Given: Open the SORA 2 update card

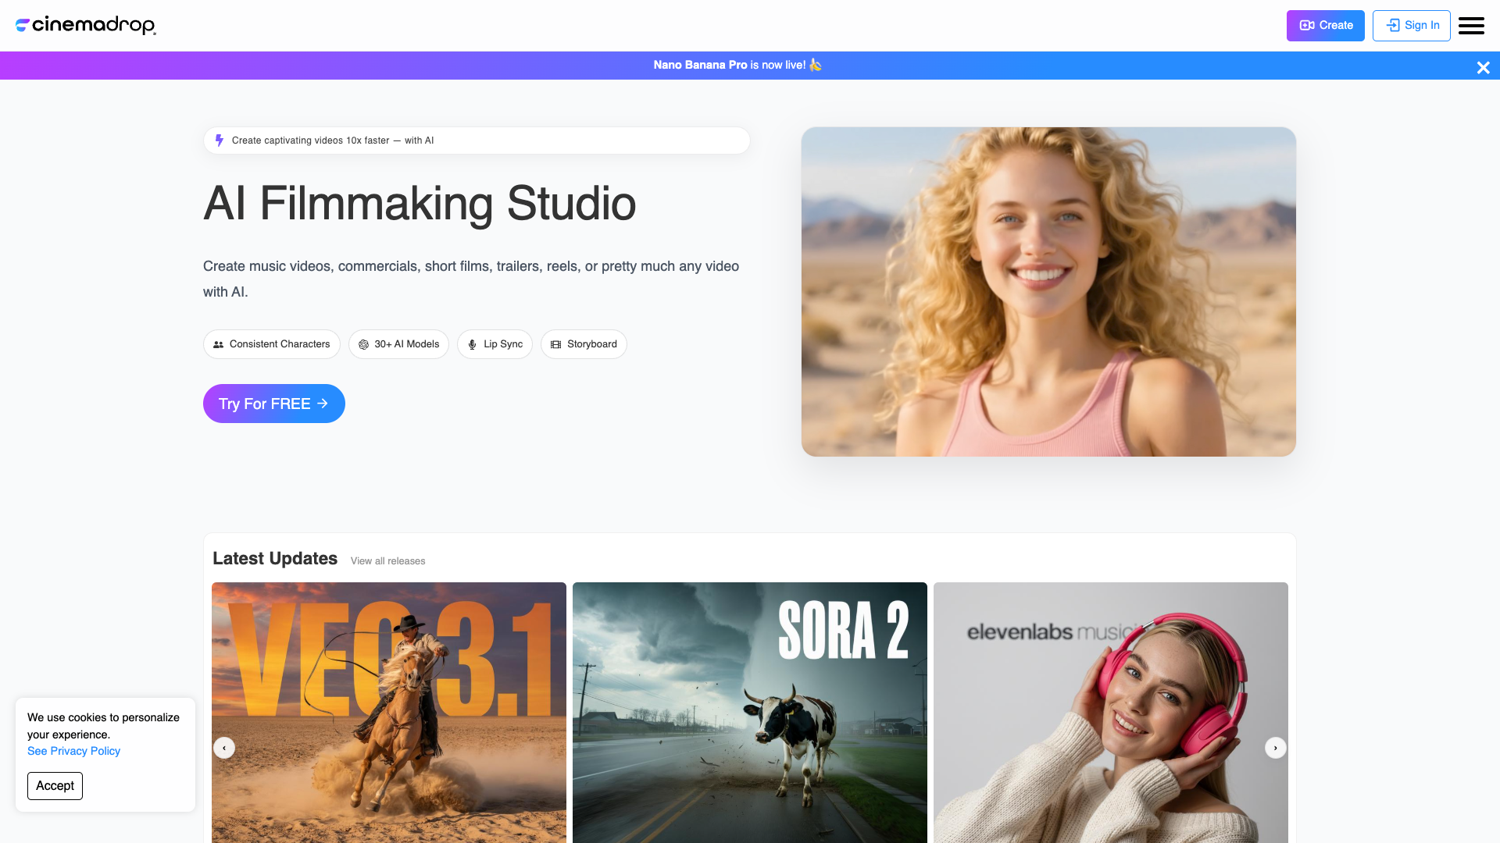Looking at the screenshot, I should 750,713.
